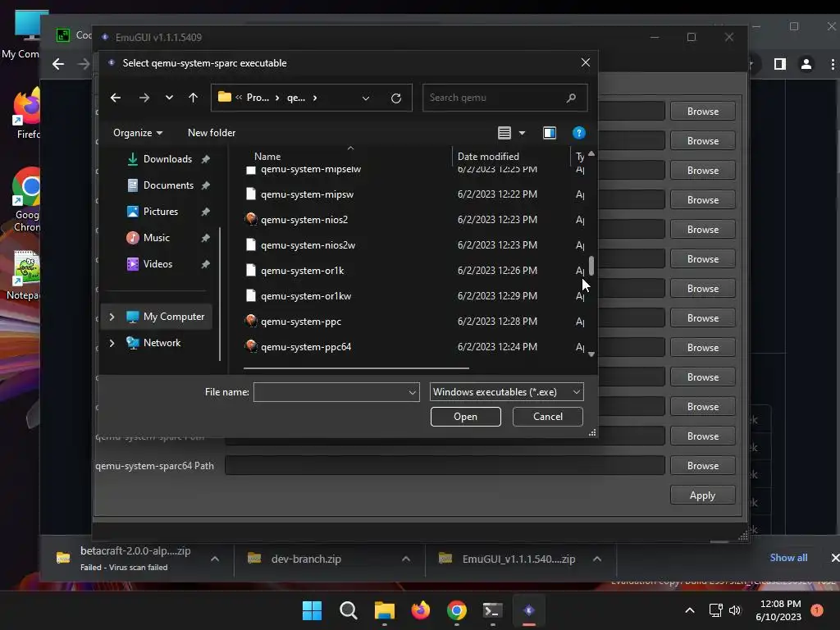Click Apply in EmuGUI settings
Screen dimensions: 840x630
(702, 495)
